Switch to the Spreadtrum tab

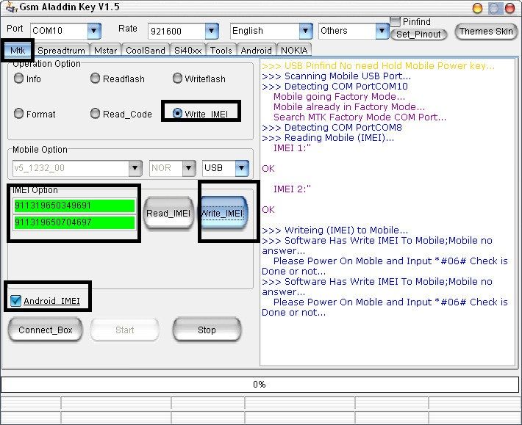(61, 51)
